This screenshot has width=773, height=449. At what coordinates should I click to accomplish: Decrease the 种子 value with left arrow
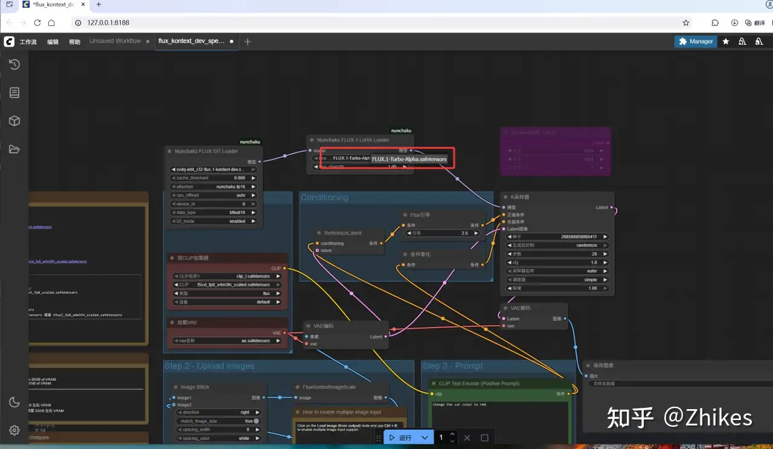pos(510,237)
